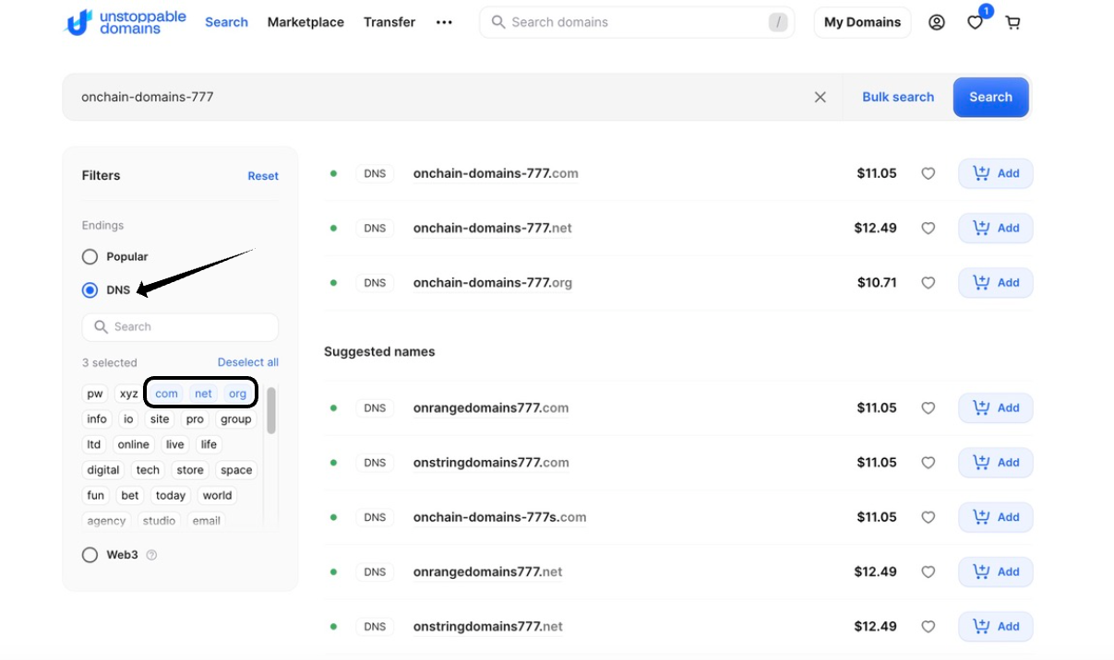Image resolution: width=1114 pixels, height=660 pixels.
Task: Click the Web3 help question mark icon
Action: coord(151,555)
